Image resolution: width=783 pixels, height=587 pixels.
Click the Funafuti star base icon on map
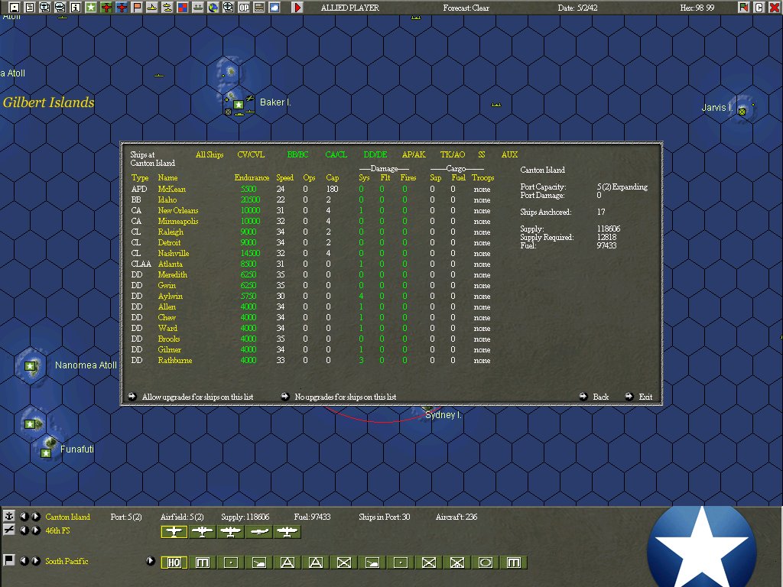(46, 453)
